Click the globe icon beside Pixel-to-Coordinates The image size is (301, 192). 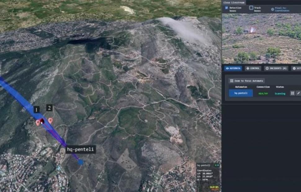tap(272, 9)
